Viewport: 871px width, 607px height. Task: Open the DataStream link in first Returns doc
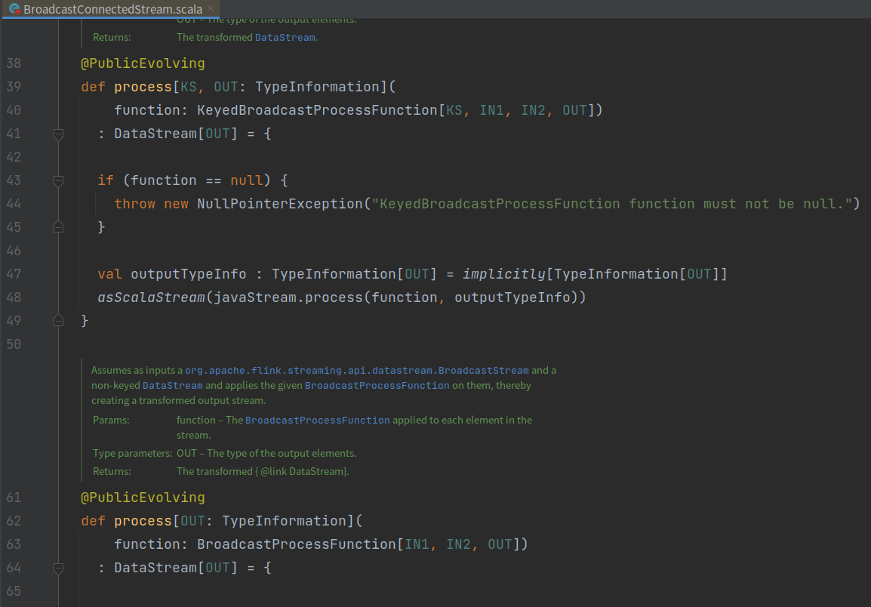point(285,37)
